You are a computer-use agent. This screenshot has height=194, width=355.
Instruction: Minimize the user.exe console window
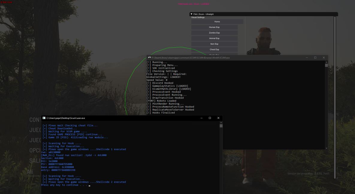pos(201,118)
